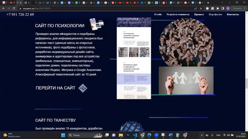Open the Услуги и стоимость menu item
This screenshot has height=139, width=248.
178,14
